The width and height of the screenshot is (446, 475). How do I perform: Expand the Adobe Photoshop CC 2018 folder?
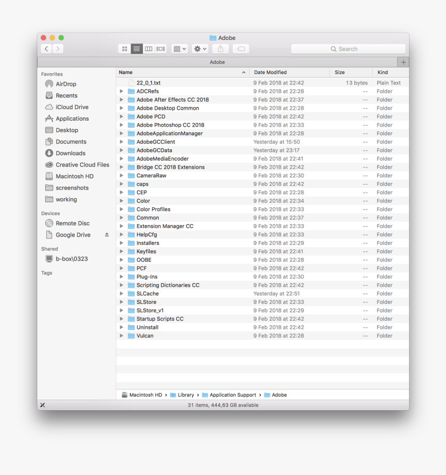pos(121,125)
